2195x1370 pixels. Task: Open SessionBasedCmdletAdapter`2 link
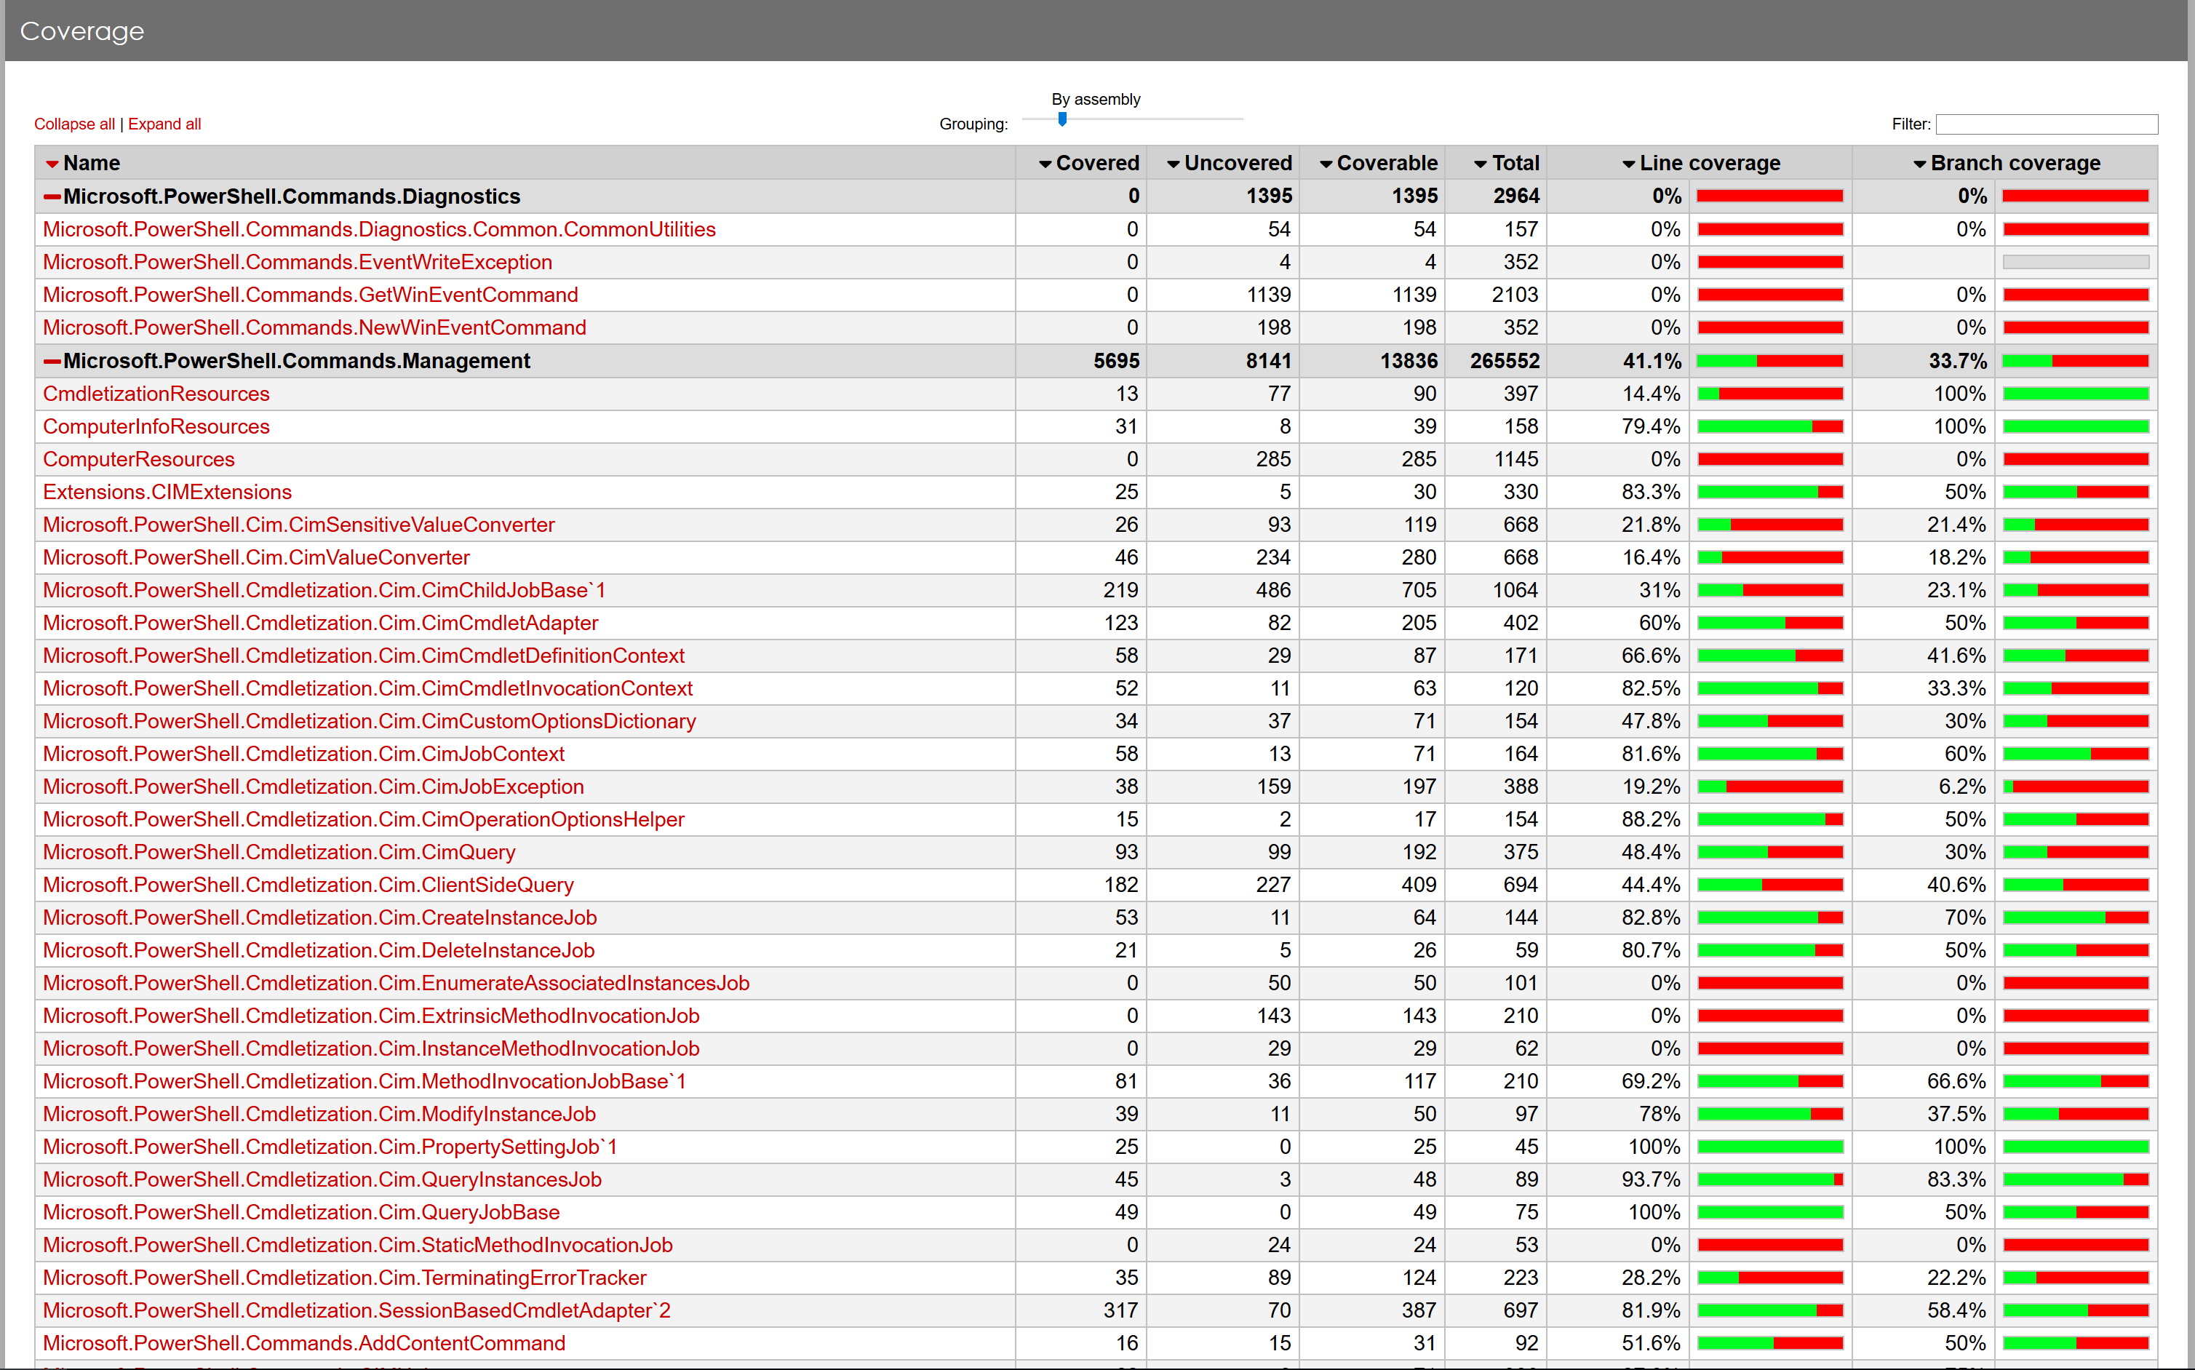click(356, 1310)
